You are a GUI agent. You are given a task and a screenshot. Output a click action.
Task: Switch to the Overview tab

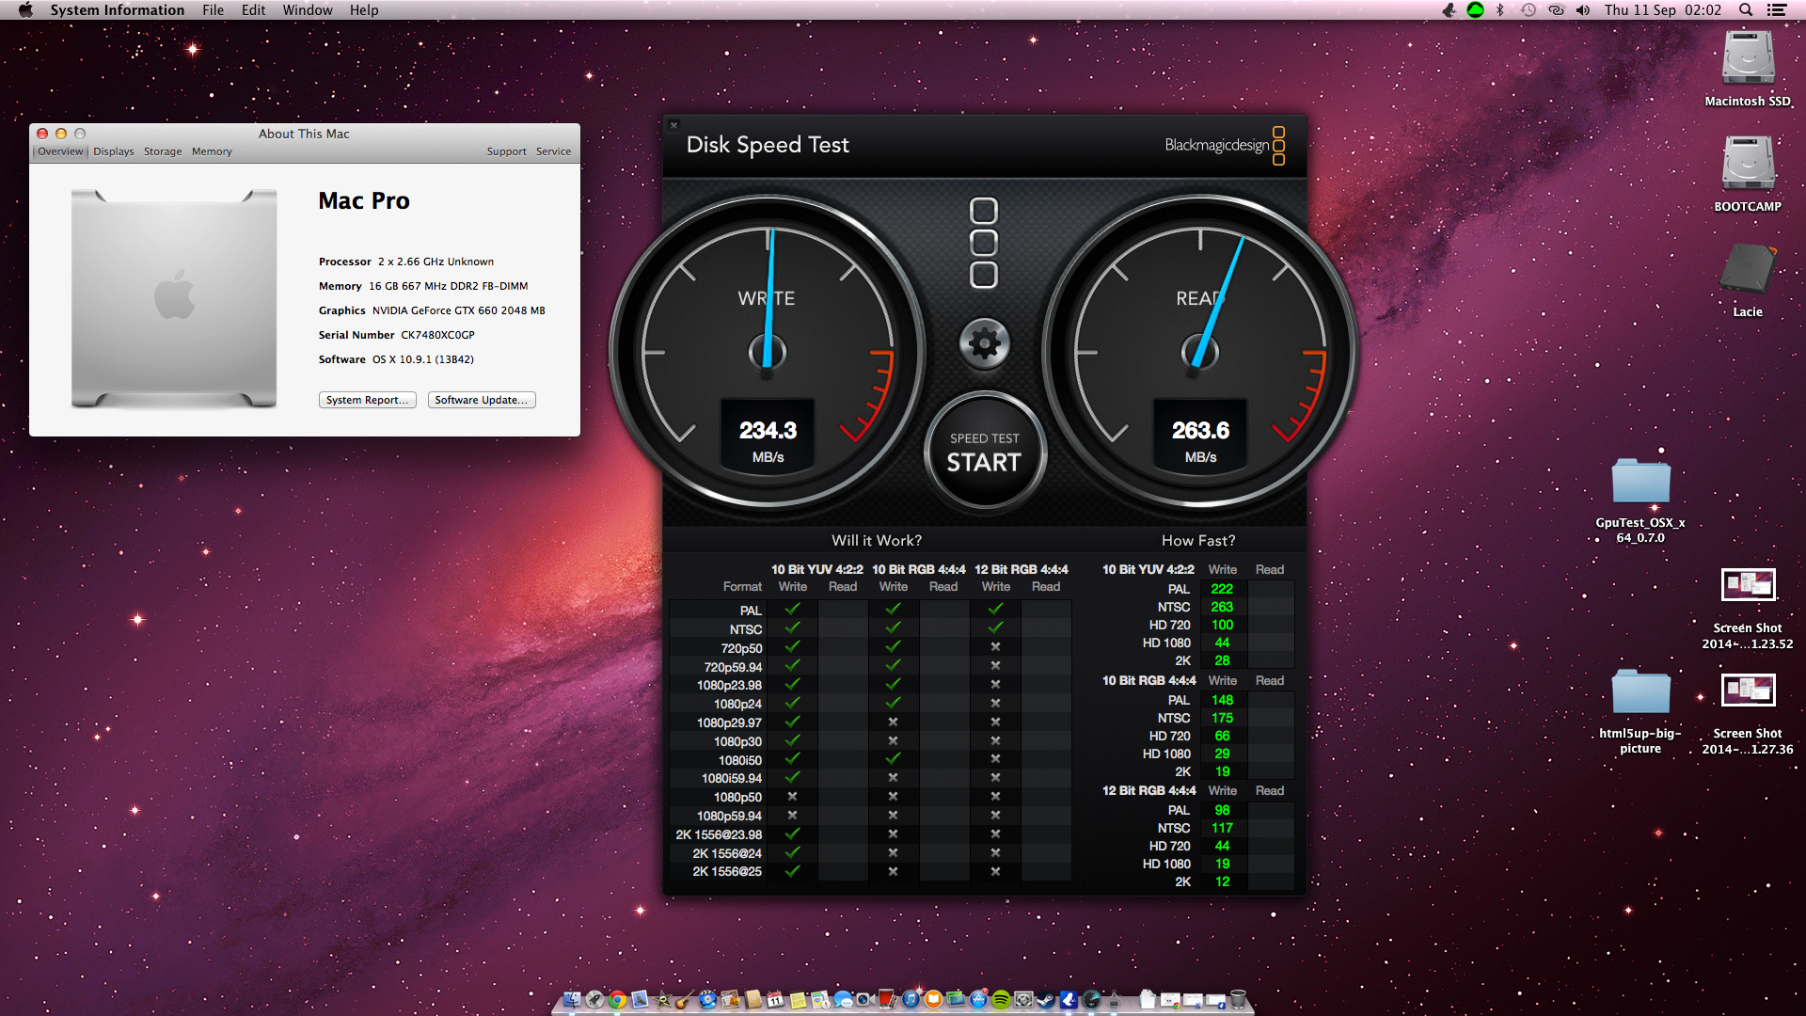coord(60,151)
